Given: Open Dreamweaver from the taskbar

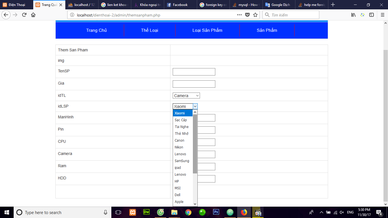Looking at the screenshot, I should (147, 212).
